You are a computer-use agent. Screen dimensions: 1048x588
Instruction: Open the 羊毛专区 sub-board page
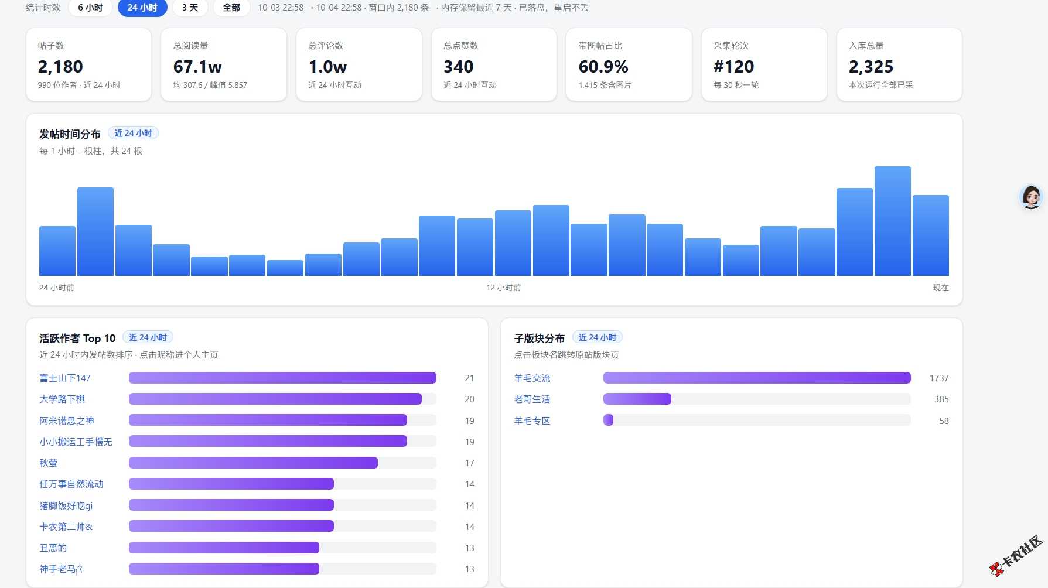(532, 421)
